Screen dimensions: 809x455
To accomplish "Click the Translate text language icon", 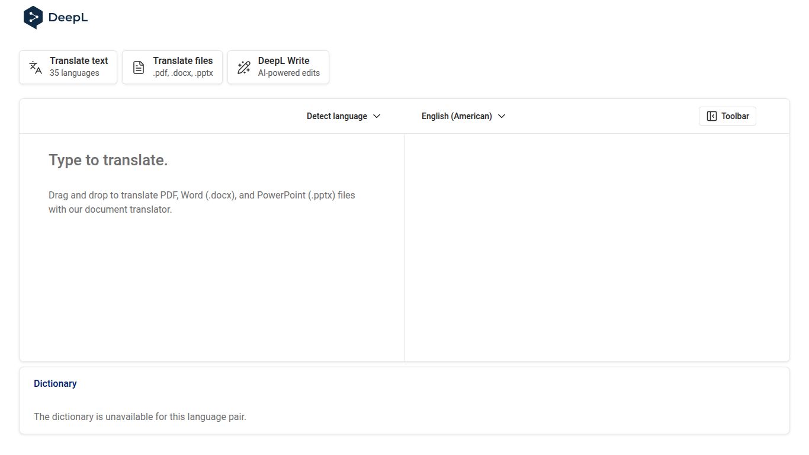I will click(x=36, y=68).
